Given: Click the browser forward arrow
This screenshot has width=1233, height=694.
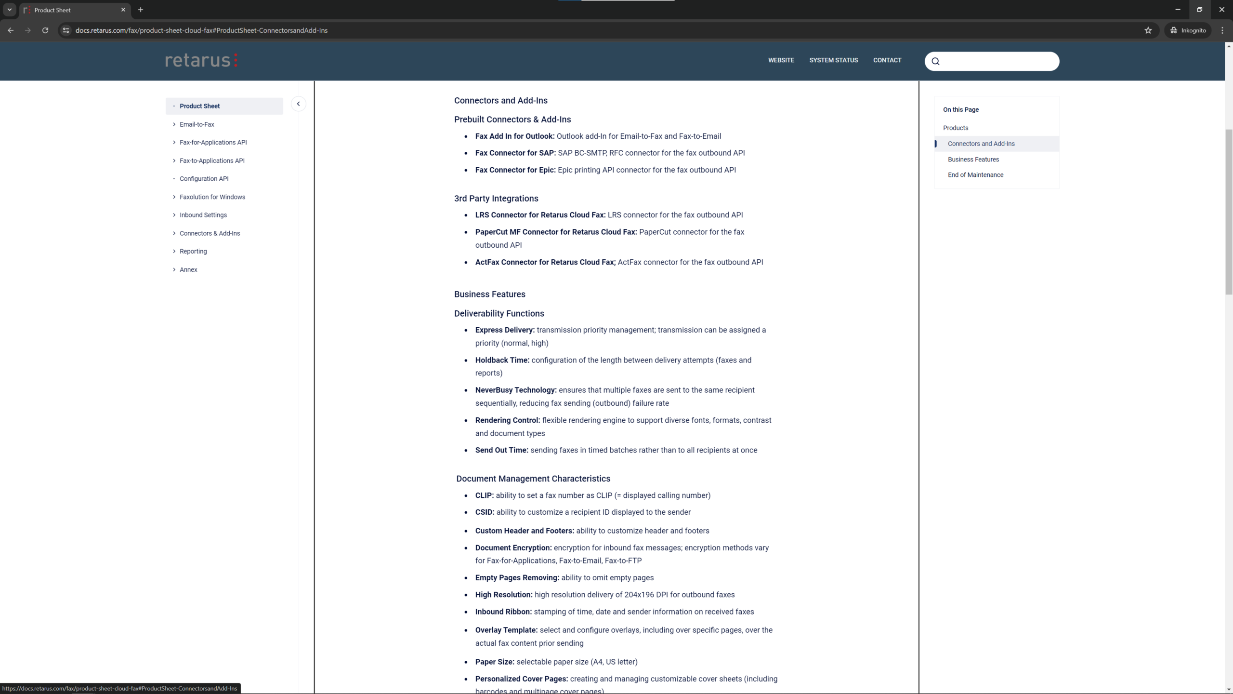Looking at the screenshot, I should [x=28, y=30].
